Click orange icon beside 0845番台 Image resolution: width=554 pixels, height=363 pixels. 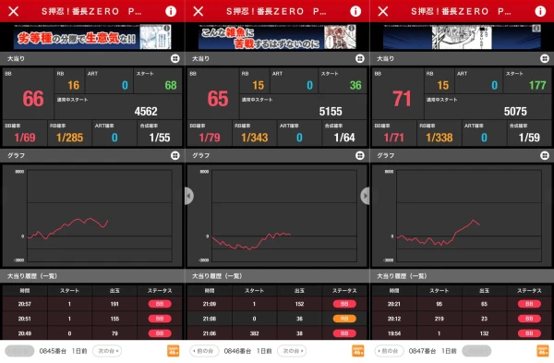coord(174,351)
